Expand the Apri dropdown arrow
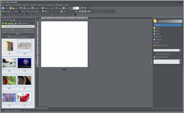Viewport: 184px width, 113px height. coord(19,8)
